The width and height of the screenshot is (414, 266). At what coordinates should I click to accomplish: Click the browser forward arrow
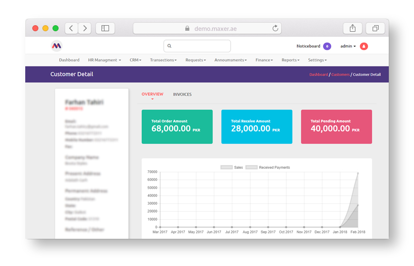click(x=84, y=28)
